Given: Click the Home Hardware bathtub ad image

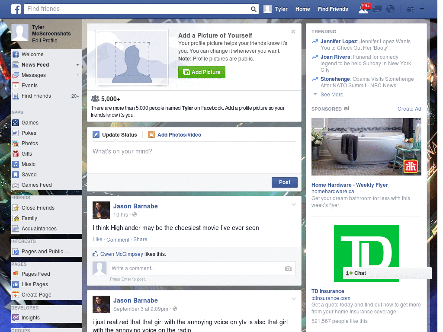Looking at the screenshot, I should tap(366, 147).
